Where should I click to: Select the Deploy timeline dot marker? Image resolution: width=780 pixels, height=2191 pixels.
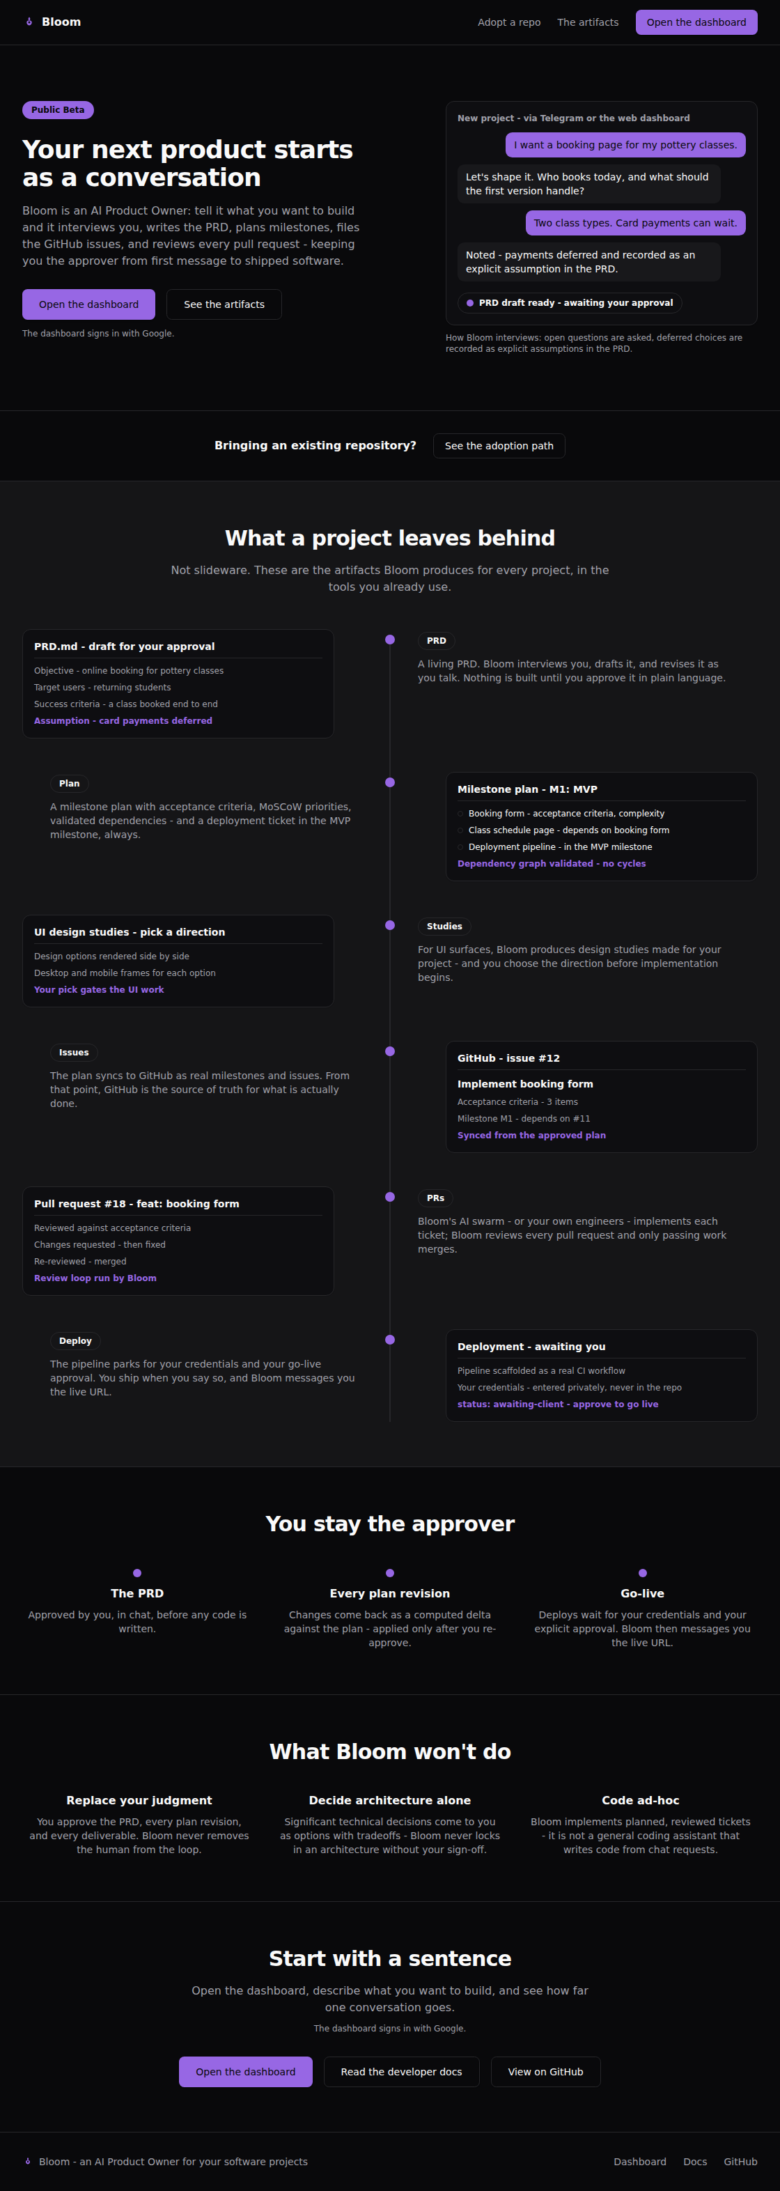tap(389, 1340)
